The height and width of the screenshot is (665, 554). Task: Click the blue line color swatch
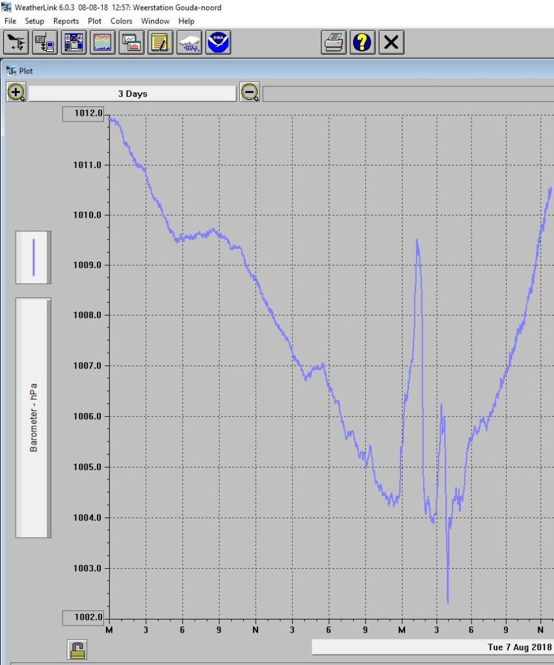tap(33, 257)
